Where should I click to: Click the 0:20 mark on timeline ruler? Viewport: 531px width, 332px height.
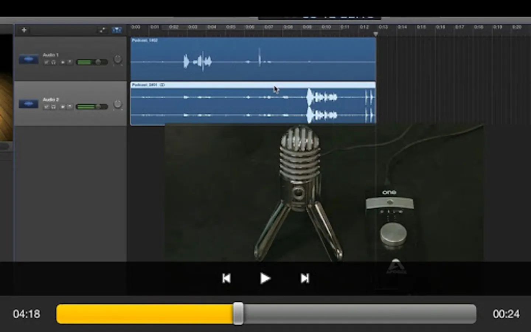(517, 27)
